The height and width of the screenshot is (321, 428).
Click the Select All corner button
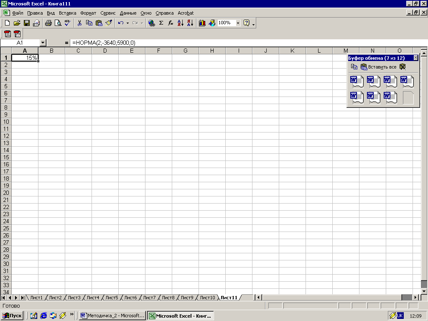point(6,51)
